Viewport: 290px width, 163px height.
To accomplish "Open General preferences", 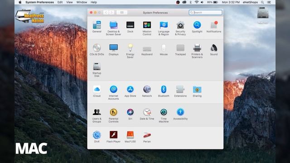I will pos(97,27).
